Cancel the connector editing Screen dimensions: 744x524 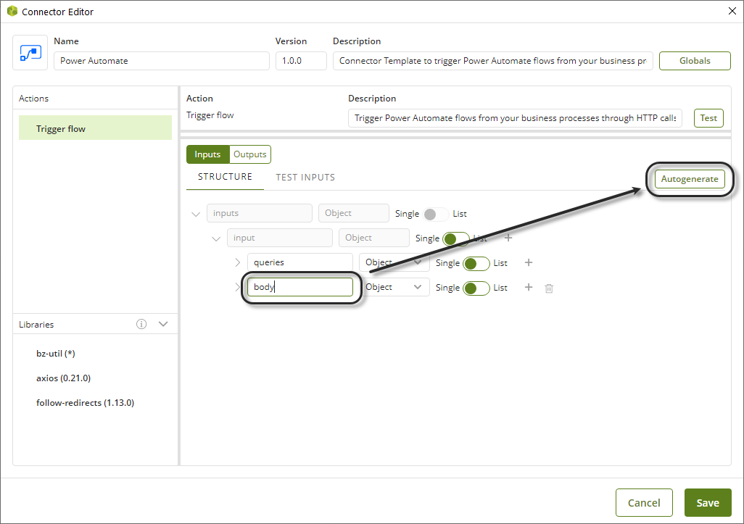[x=644, y=503]
